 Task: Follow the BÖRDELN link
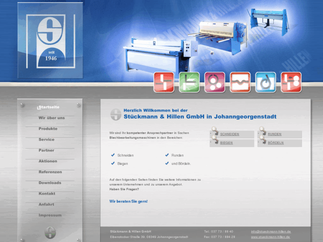coord(276,143)
